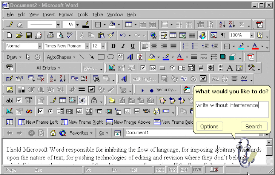Apply the Highlight color in the Formatting toolbar
Image resolution: width=275 pixels, height=175 pixels.
click(x=241, y=46)
